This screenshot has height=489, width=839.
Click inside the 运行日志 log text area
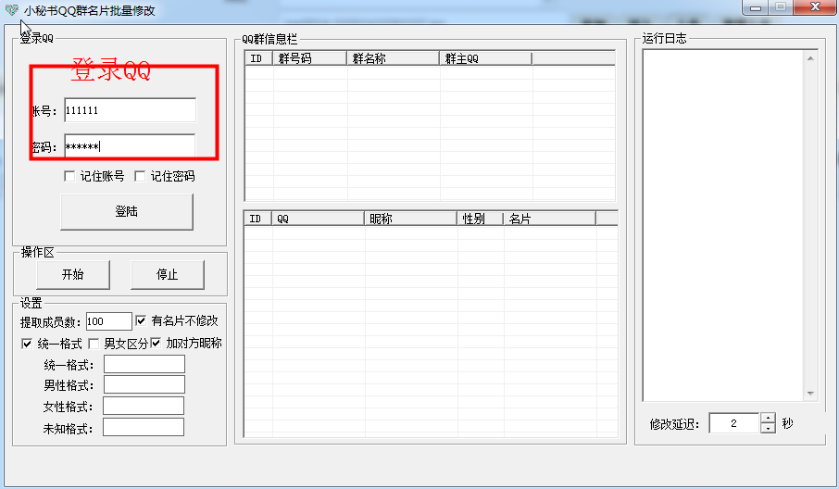point(723,225)
